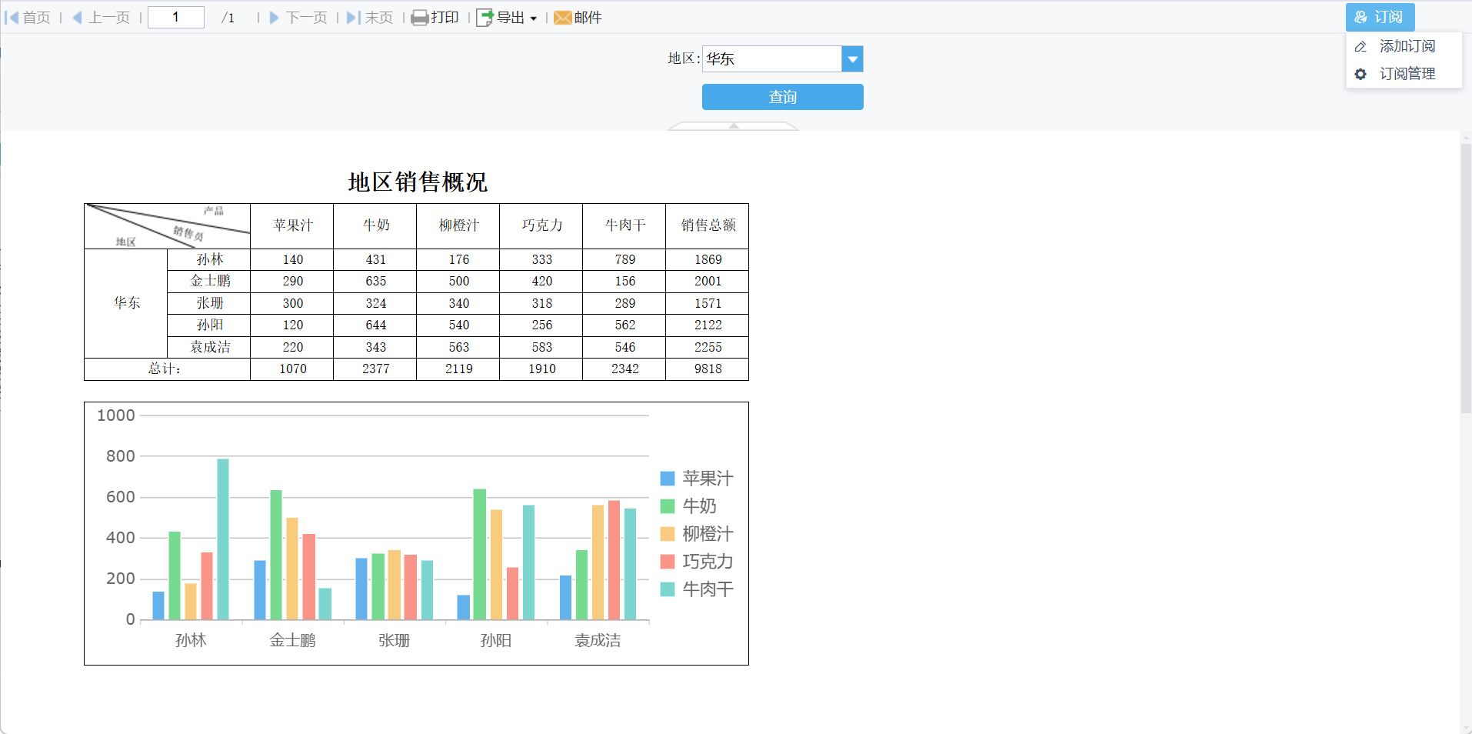Viewport: 1472px width, 734px height.
Task: Click 孙阳's 苹果汁 bar in the chart
Action: (x=463, y=607)
